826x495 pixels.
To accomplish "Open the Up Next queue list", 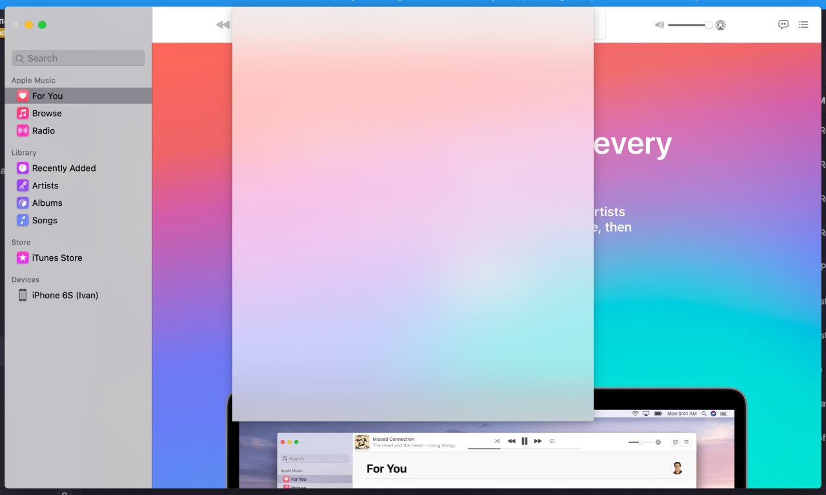I will coord(803,25).
